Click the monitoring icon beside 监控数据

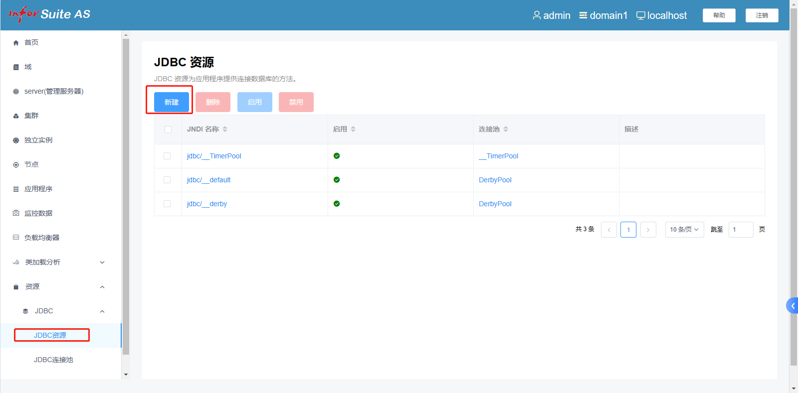[16, 213]
